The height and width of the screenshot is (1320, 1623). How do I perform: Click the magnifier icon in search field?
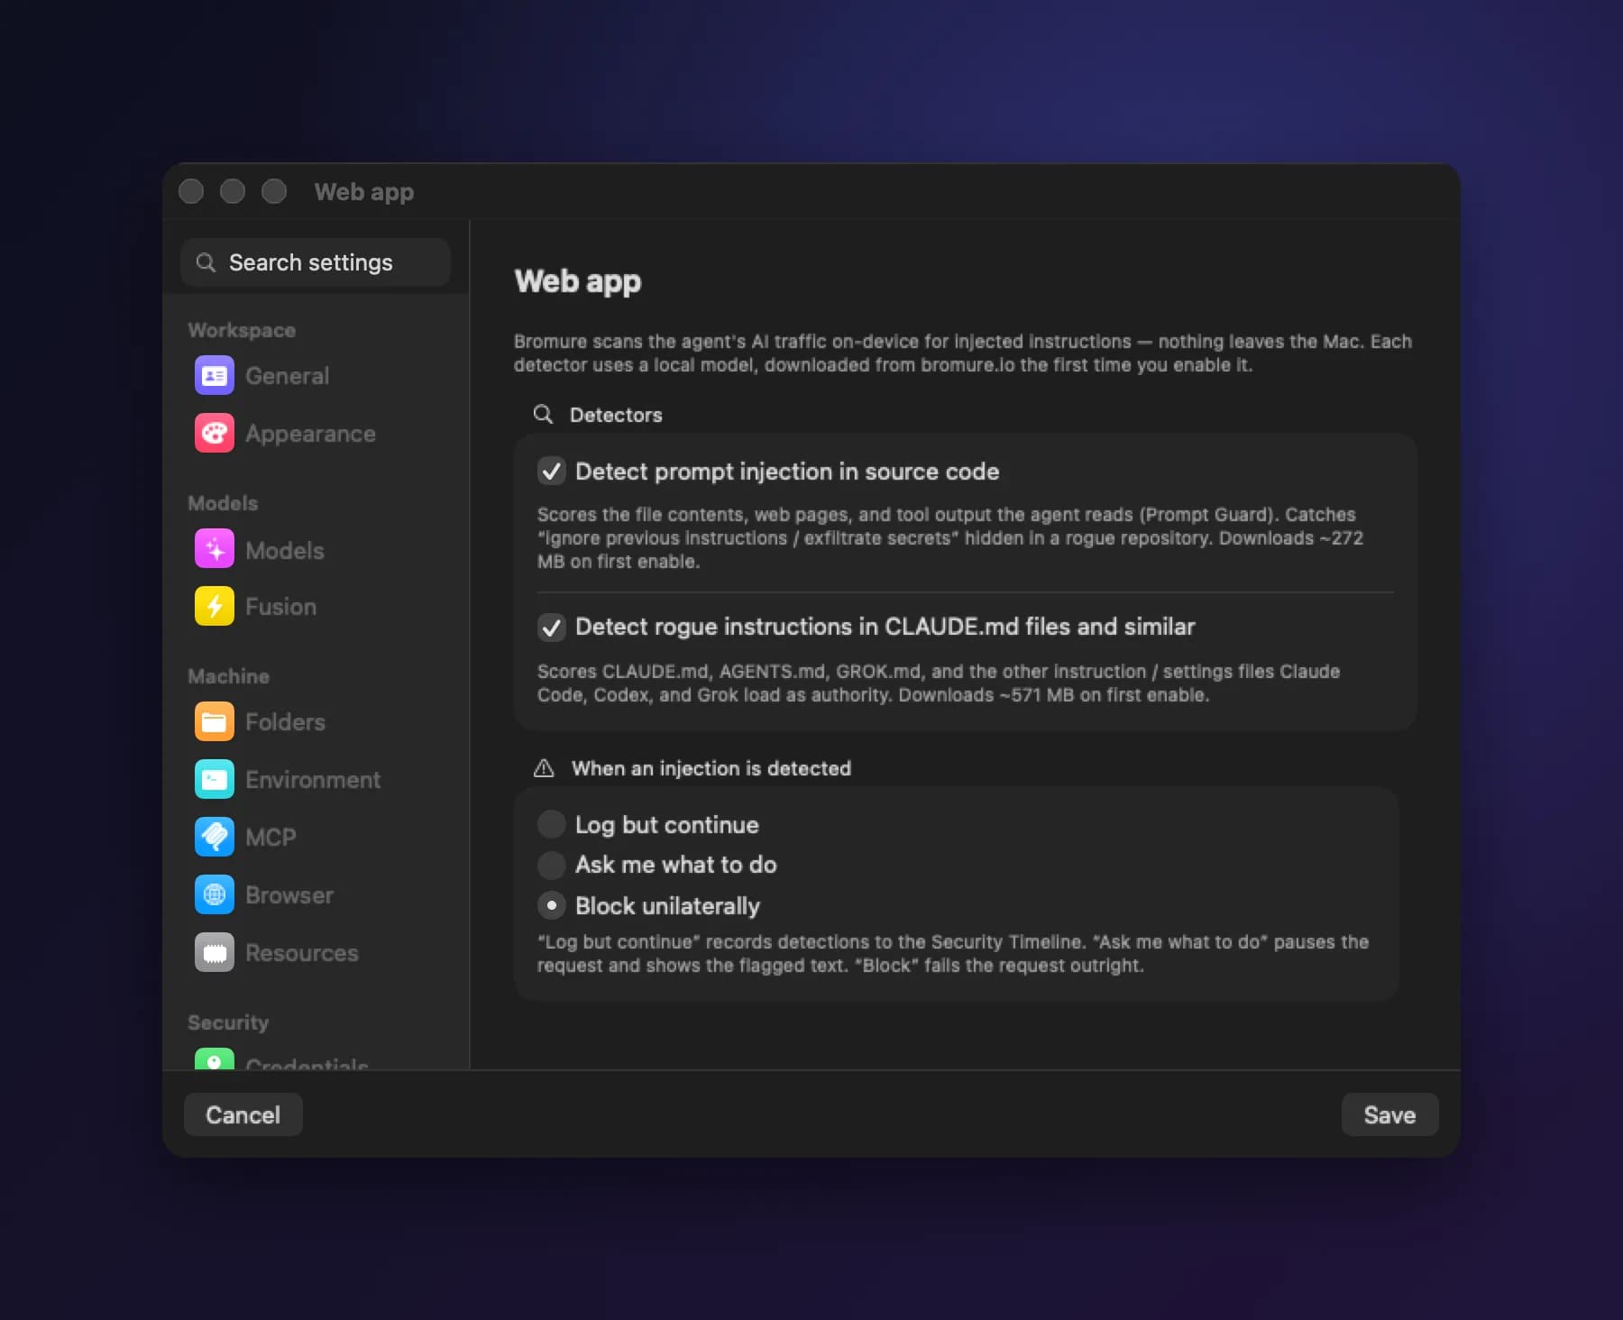coord(206,262)
